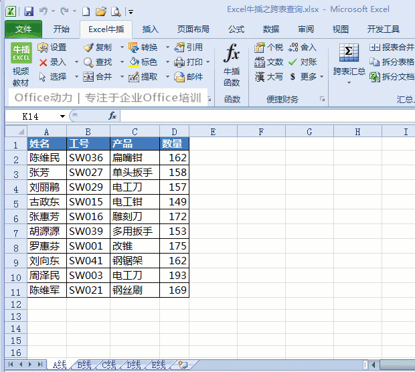Click the Save floppy disk icon

(29, 11)
